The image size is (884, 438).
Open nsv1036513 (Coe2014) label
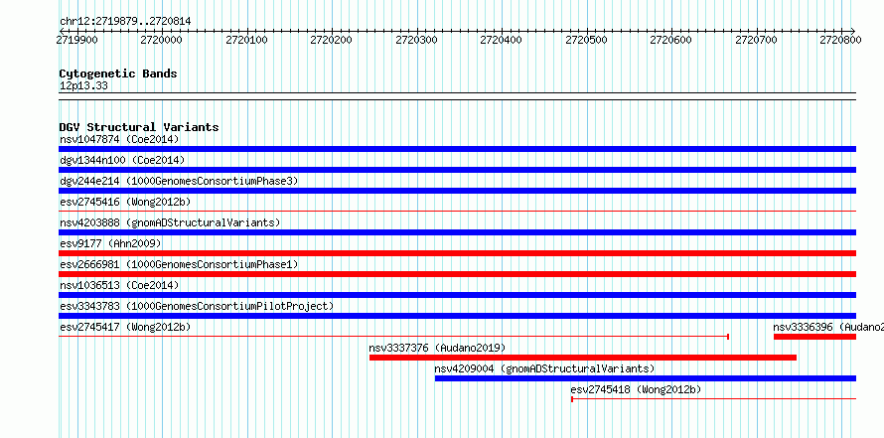pos(119,285)
